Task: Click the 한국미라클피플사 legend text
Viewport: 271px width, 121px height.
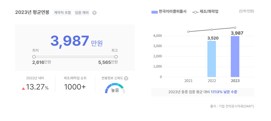Action: pos(173,12)
